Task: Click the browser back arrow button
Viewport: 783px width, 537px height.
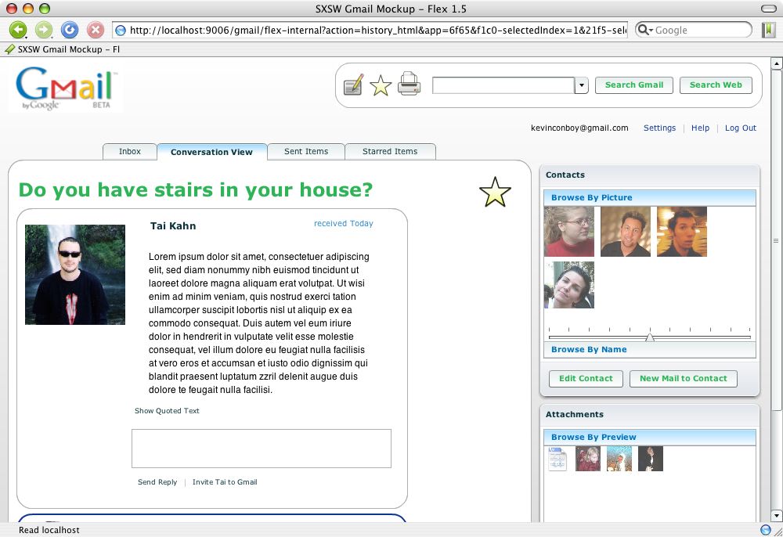Action: click(x=17, y=30)
